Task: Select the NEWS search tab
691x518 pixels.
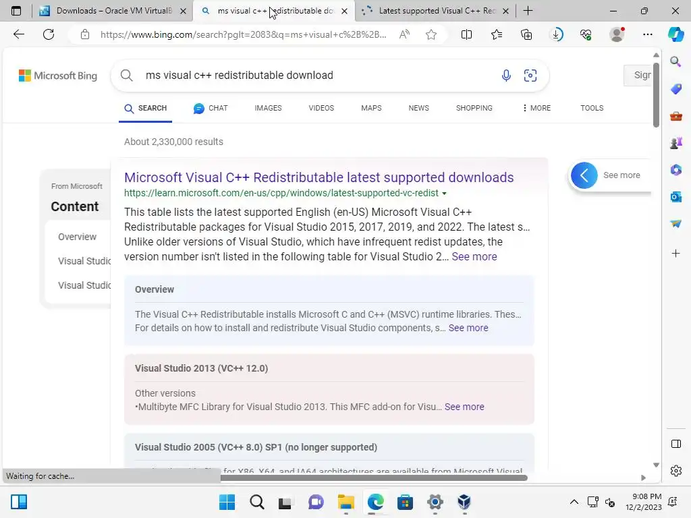Action: (x=418, y=109)
